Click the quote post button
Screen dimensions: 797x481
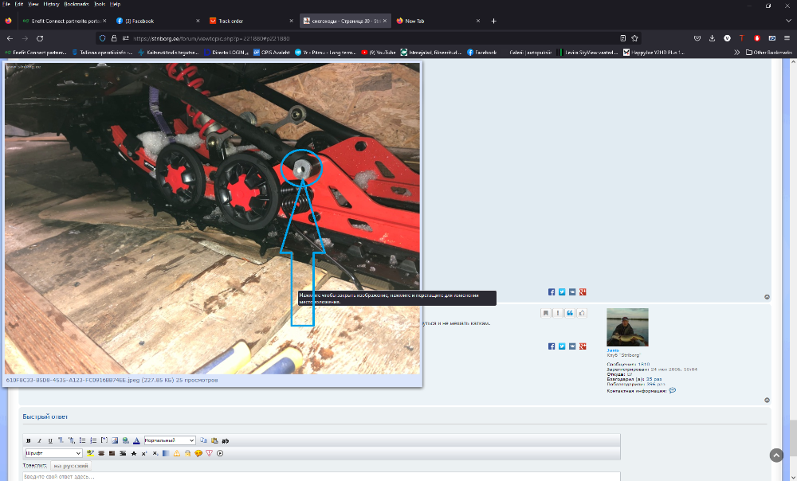570,313
